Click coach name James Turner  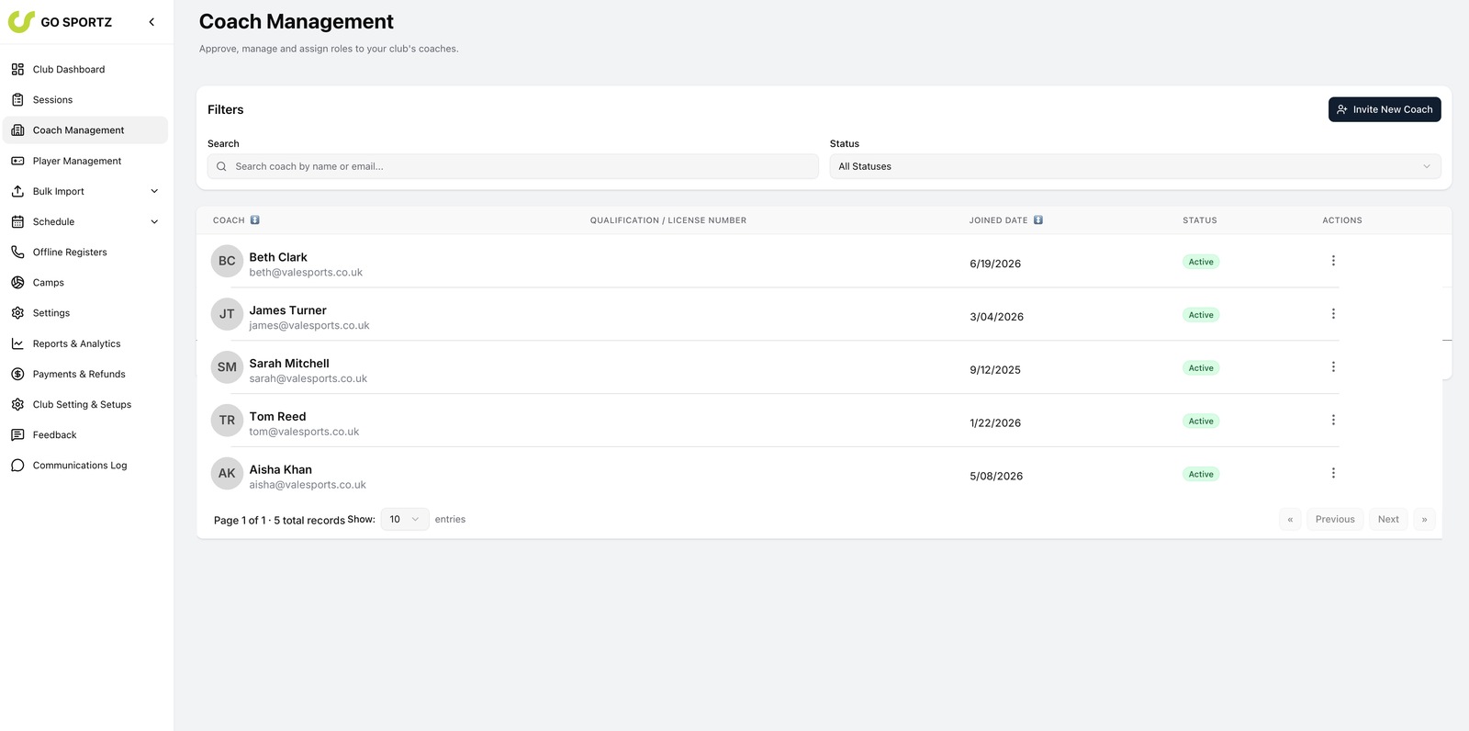pyautogui.click(x=287, y=310)
